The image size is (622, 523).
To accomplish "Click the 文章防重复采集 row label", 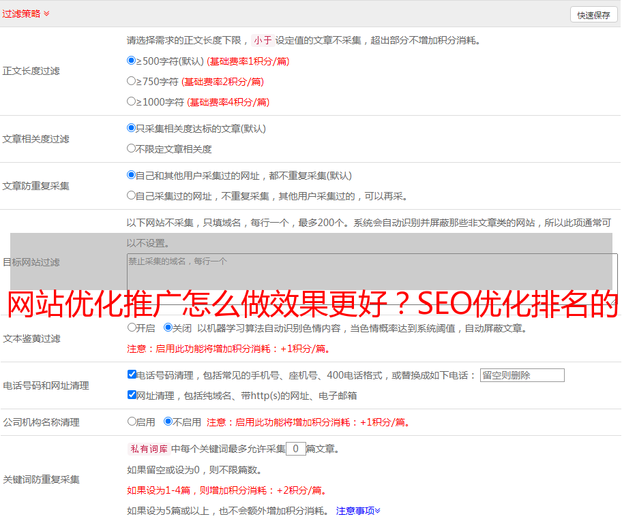I will click(x=35, y=186).
